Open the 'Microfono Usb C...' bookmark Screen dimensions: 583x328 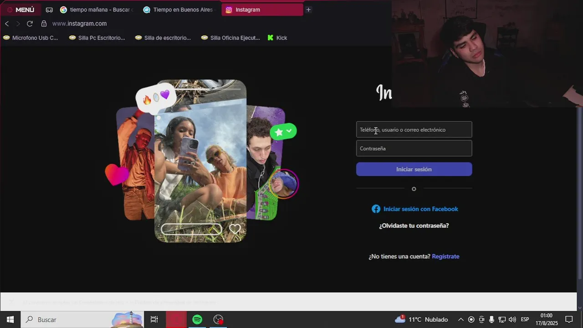(31, 38)
